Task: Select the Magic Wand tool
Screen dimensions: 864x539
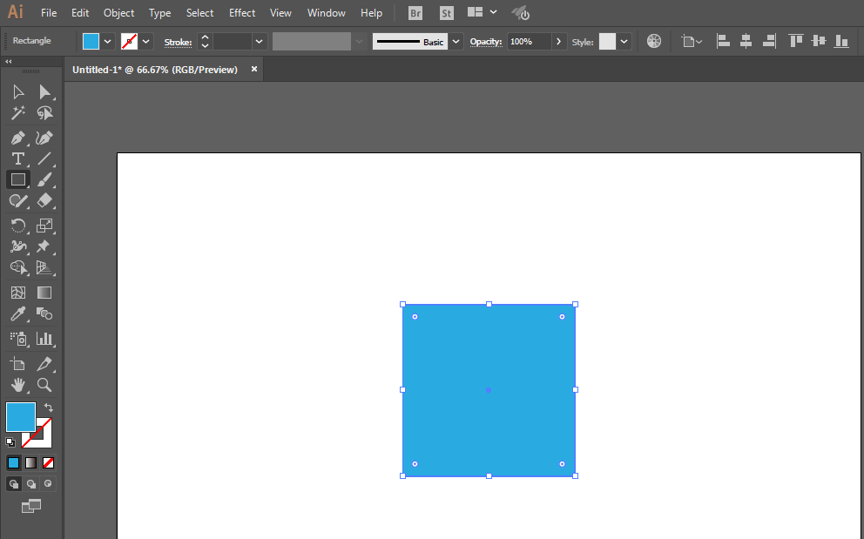Action: pyautogui.click(x=17, y=113)
